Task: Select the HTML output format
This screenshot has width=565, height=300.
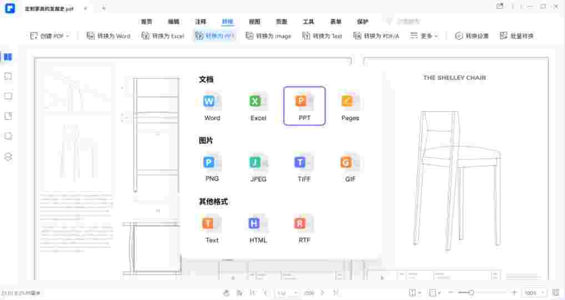Action: [258, 229]
